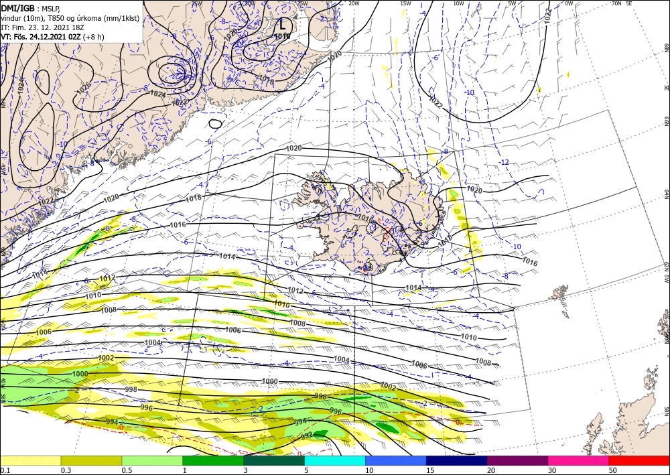
Task: Click the '15W' longitude label
Action: coord(406,3)
